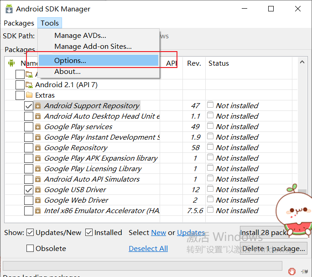The height and width of the screenshot is (277, 312).
Task: Check Google Play Licensing Library checkbox
Action: (29, 169)
